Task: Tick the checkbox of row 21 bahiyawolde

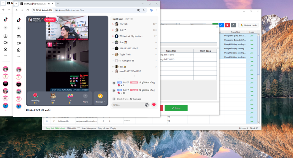Action: coord(47,121)
